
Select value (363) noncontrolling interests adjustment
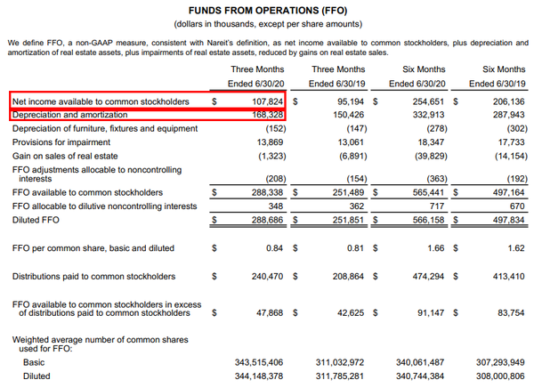(437, 179)
